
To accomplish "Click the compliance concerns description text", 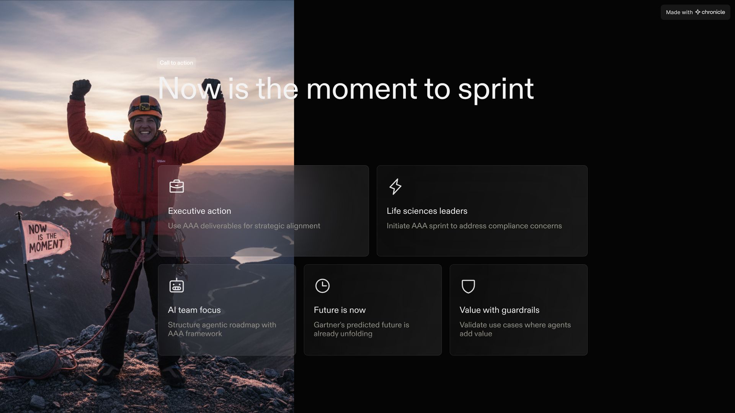I will click(x=474, y=226).
